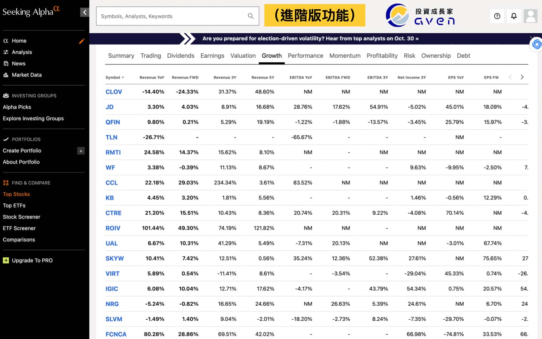Open the CLOV ticker link
This screenshot has width=542, height=339.
coord(114,92)
